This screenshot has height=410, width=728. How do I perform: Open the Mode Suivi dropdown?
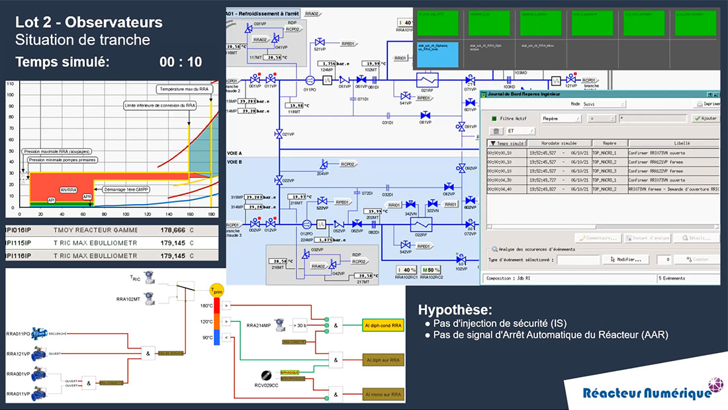604,104
